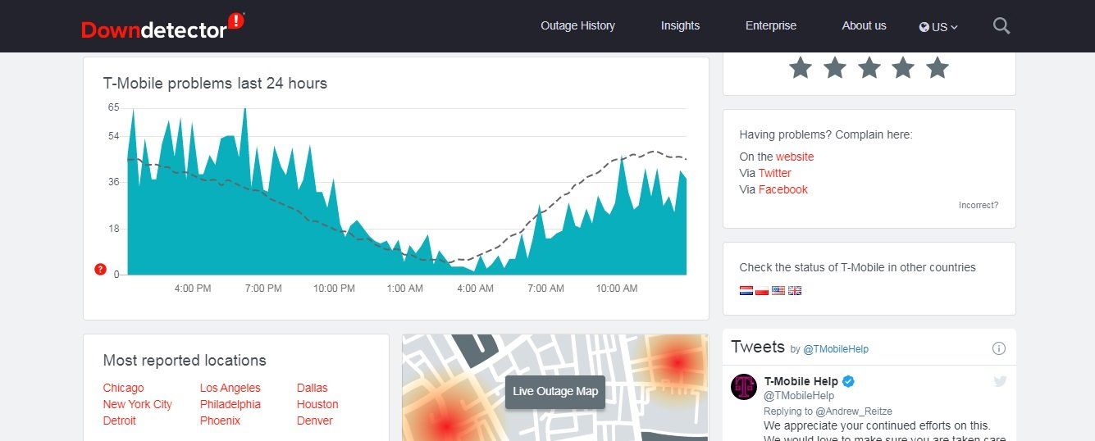This screenshot has height=441, width=1095.
Task: Open Houston location link
Action: (317, 404)
